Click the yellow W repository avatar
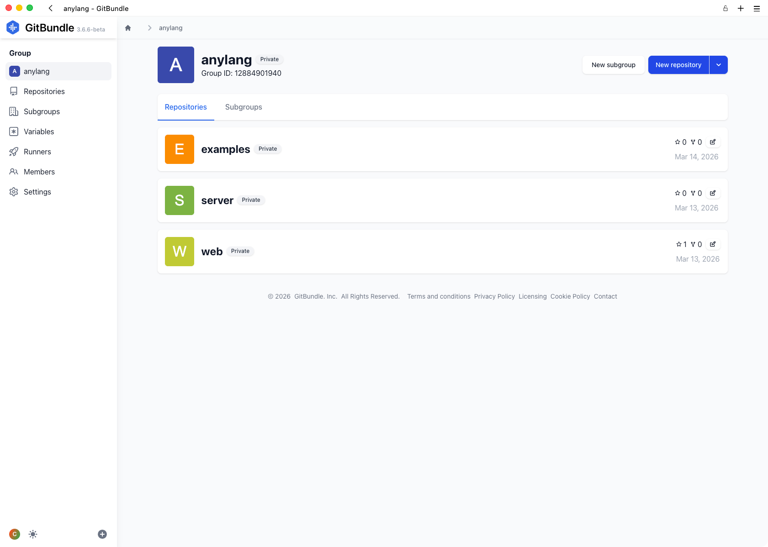The image size is (768, 547). pyautogui.click(x=180, y=252)
